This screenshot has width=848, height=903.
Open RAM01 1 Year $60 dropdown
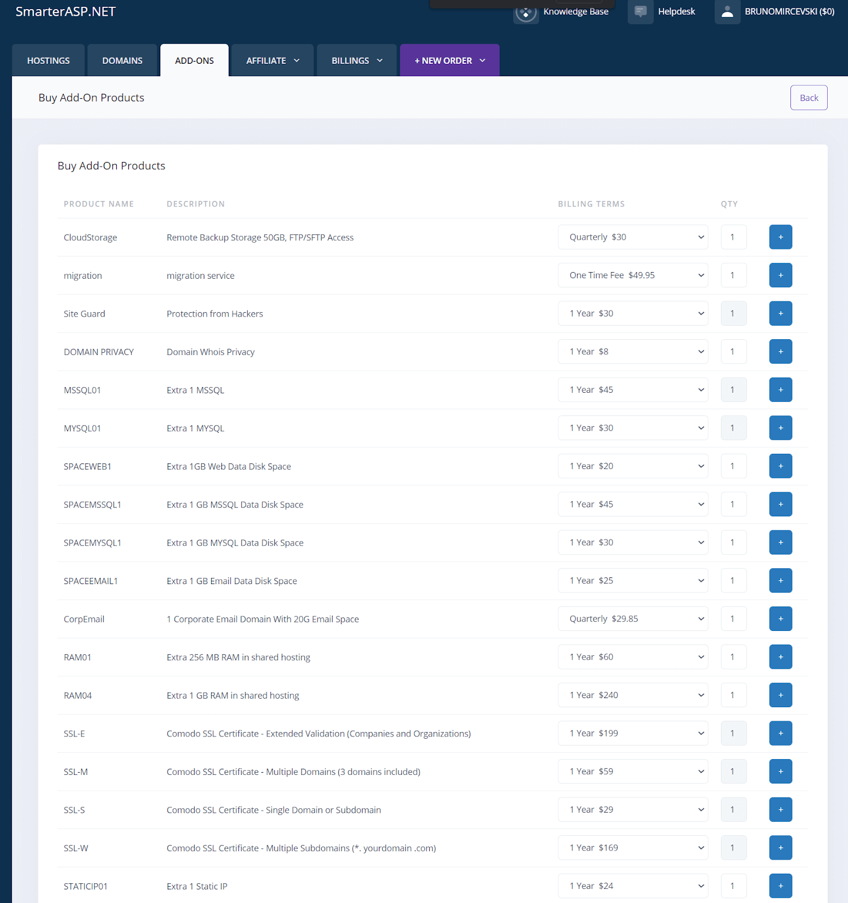click(633, 657)
